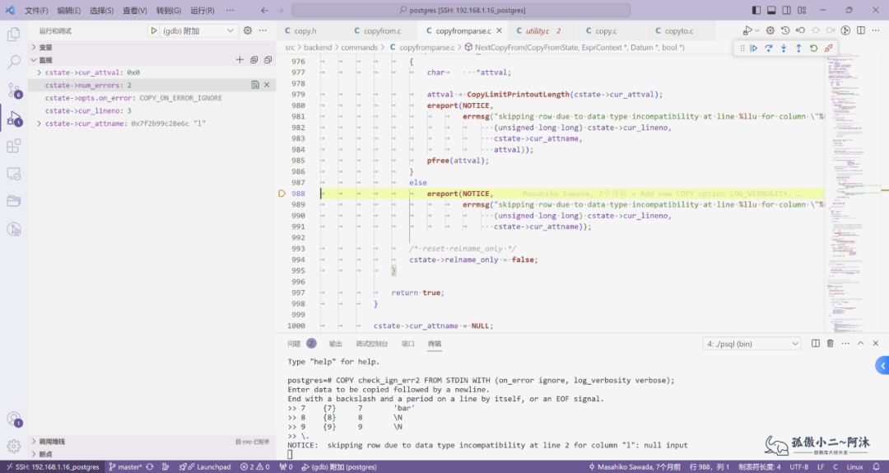Click the add watch expression plus icon
This screenshot has height=473, width=889.
[240, 60]
